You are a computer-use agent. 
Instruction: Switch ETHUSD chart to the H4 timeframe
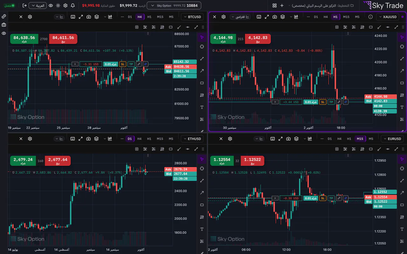click(x=139, y=139)
